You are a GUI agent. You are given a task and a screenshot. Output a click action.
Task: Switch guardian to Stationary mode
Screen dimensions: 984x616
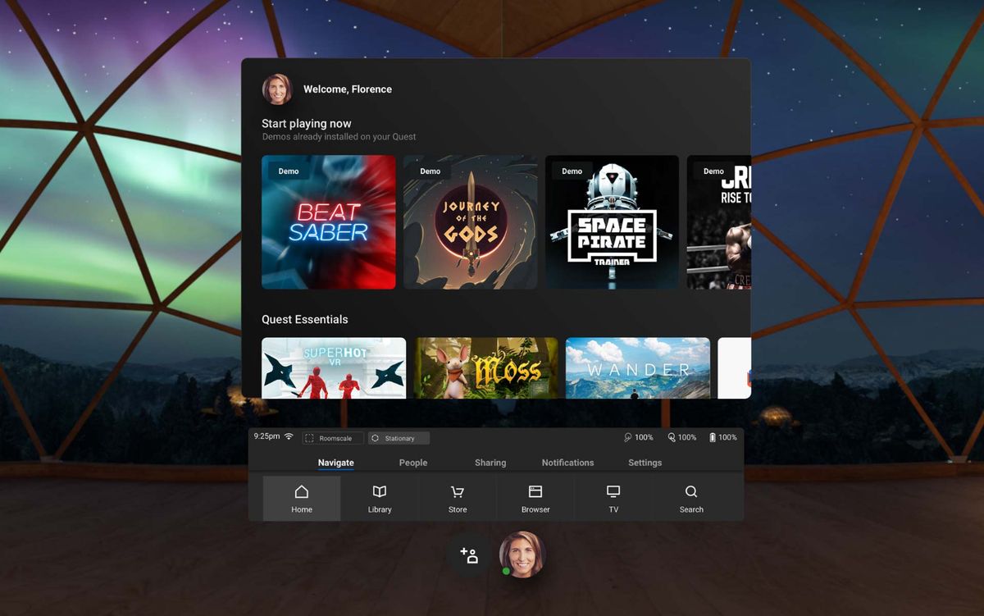[x=399, y=438]
